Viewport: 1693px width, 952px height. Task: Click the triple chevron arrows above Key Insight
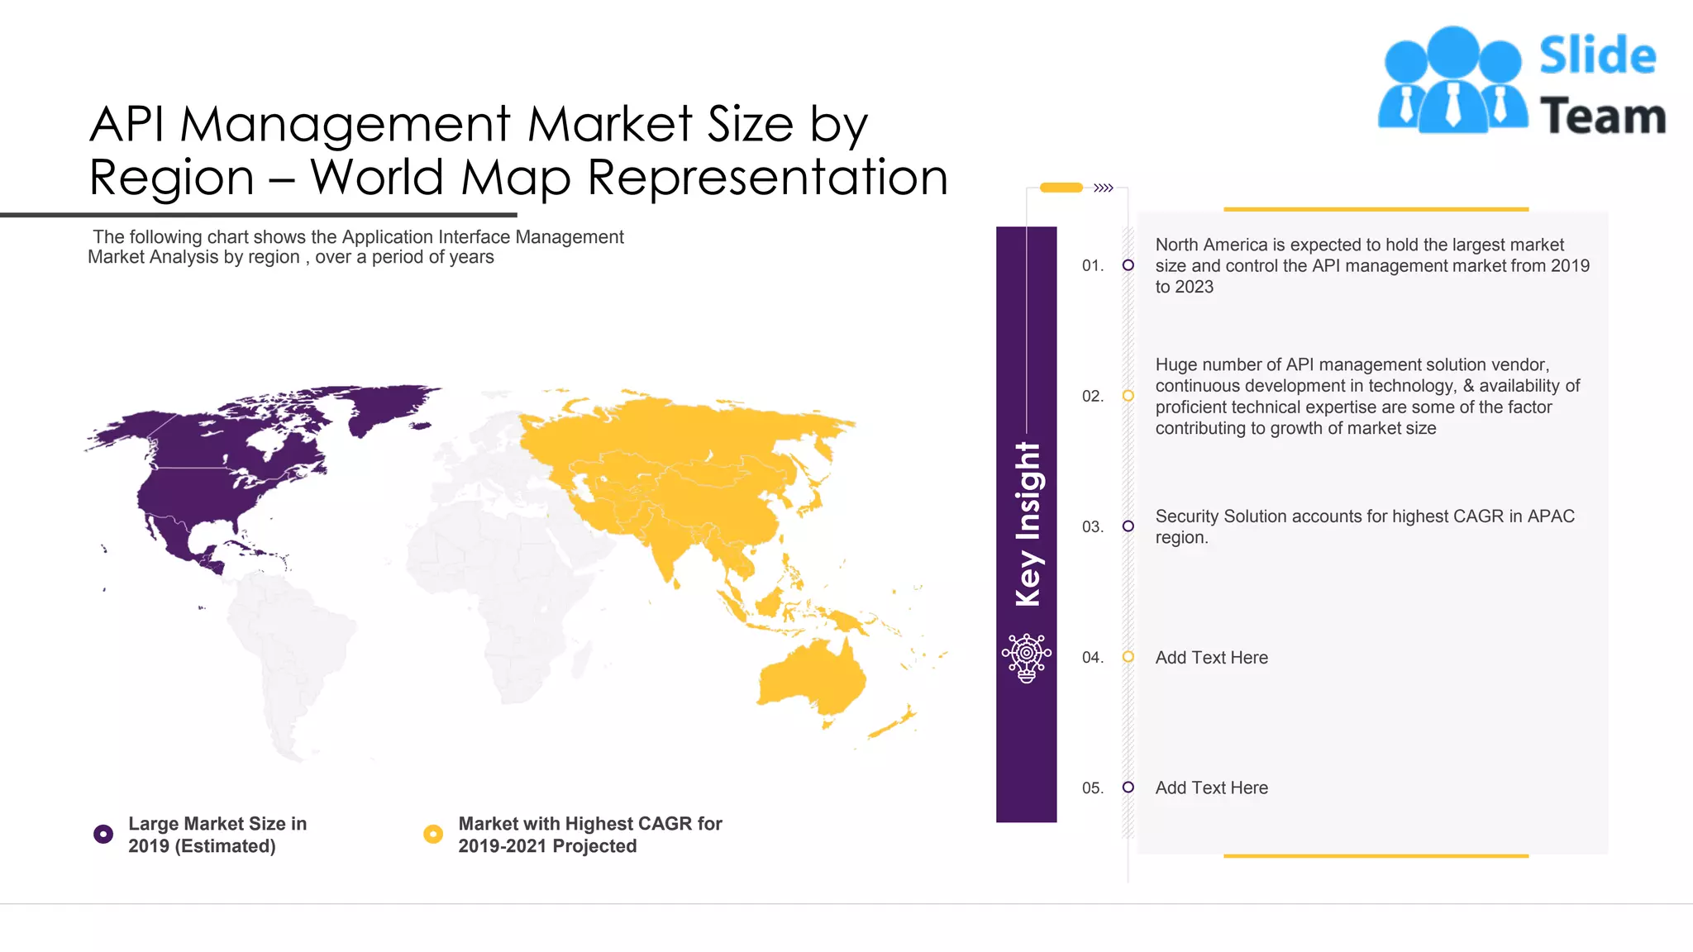pyautogui.click(x=1104, y=188)
